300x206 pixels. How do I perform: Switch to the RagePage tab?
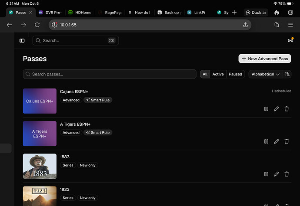pyautogui.click(x=110, y=13)
